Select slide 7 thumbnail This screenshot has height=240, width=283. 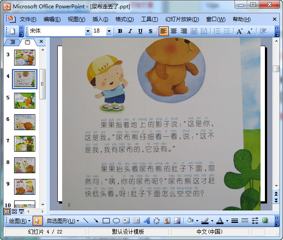click(x=25, y=144)
